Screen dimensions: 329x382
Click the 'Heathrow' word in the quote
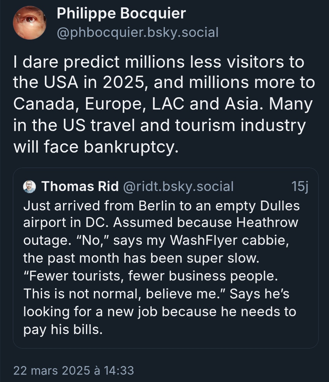[267, 222]
